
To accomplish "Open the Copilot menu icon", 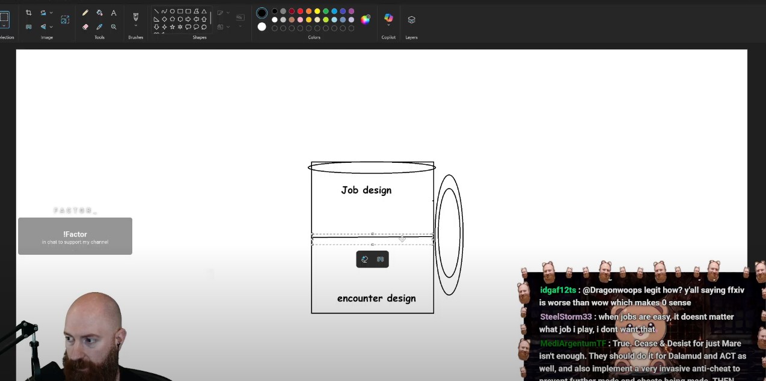I will pyautogui.click(x=388, y=18).
